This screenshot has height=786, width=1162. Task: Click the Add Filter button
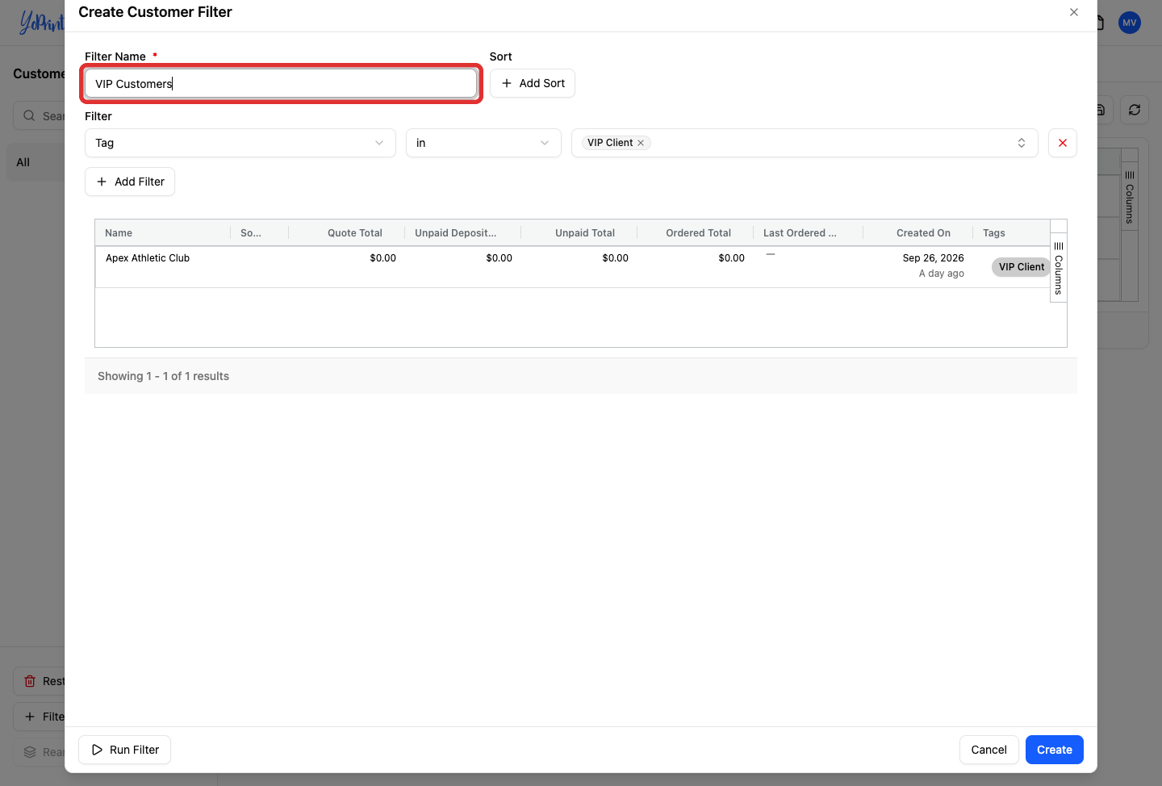pos(130,182)
